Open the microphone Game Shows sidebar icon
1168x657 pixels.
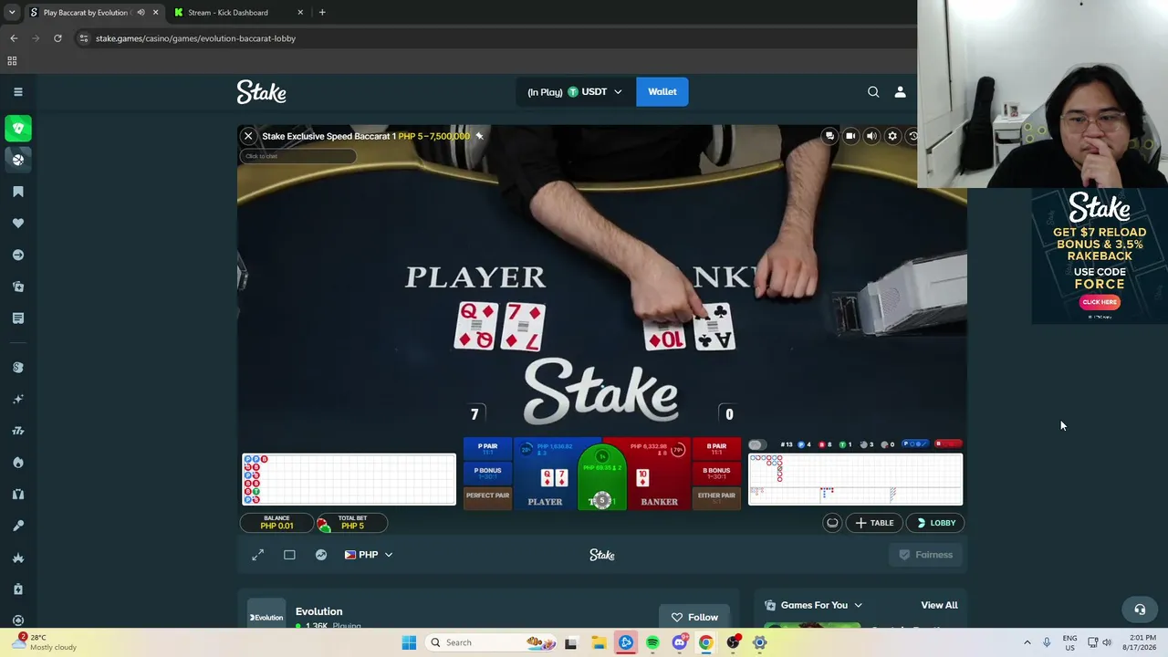pos(18,526)
